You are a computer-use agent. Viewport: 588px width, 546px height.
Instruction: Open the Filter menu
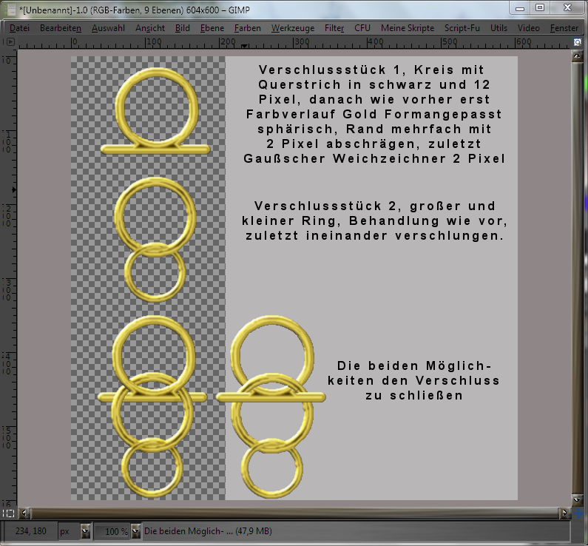click(x=334, y=27)
